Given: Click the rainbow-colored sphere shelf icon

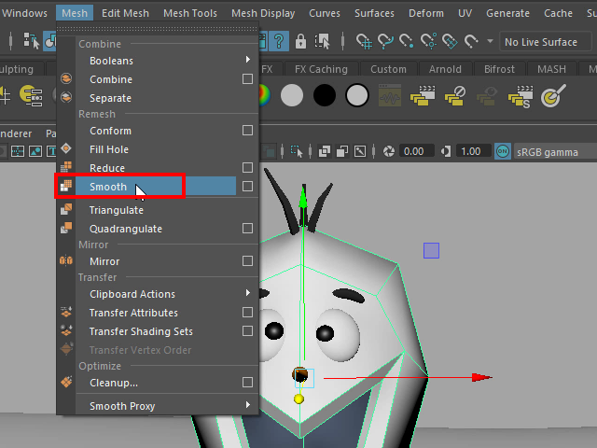Looking at the screenshot, I should 264,95.
